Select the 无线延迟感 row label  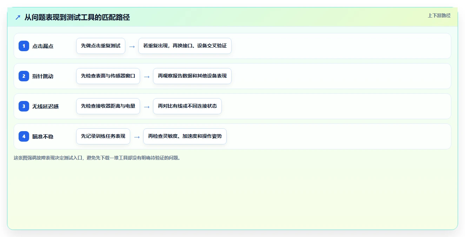point(45,106)
